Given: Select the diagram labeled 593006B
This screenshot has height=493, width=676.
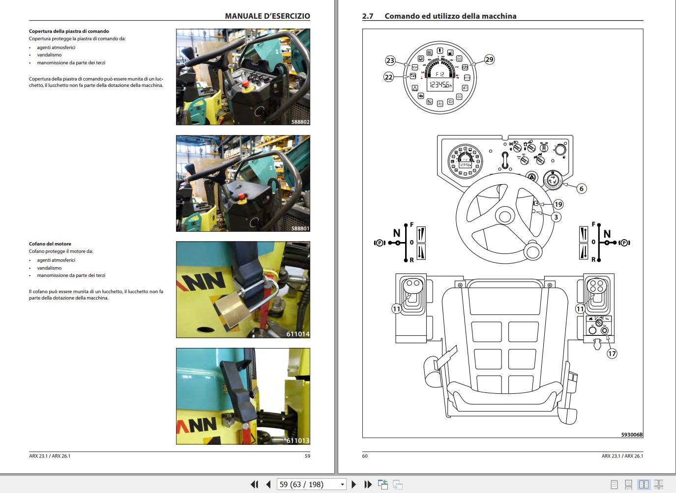Looking at the screenshot, I should [x=502, y=233].
